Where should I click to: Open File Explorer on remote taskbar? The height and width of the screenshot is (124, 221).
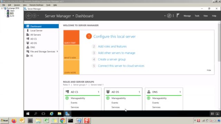pos(59,114)
